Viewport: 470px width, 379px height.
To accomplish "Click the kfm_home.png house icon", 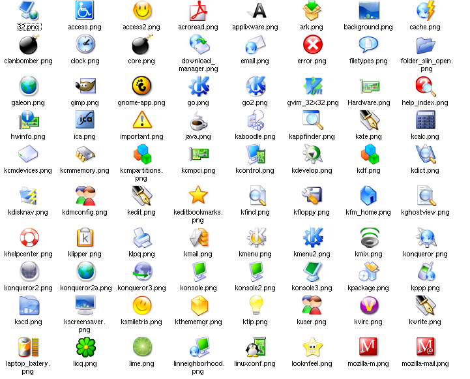I will (x=369, y=195).
